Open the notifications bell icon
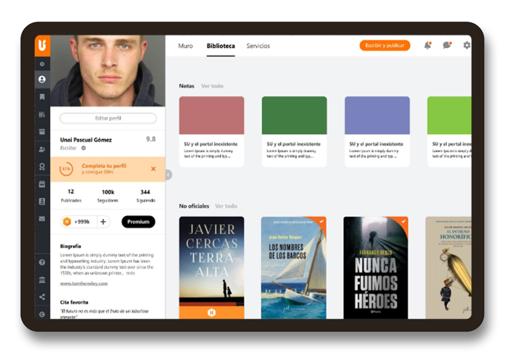The width and height of the screenshot is (506, 358). [428, 45]
